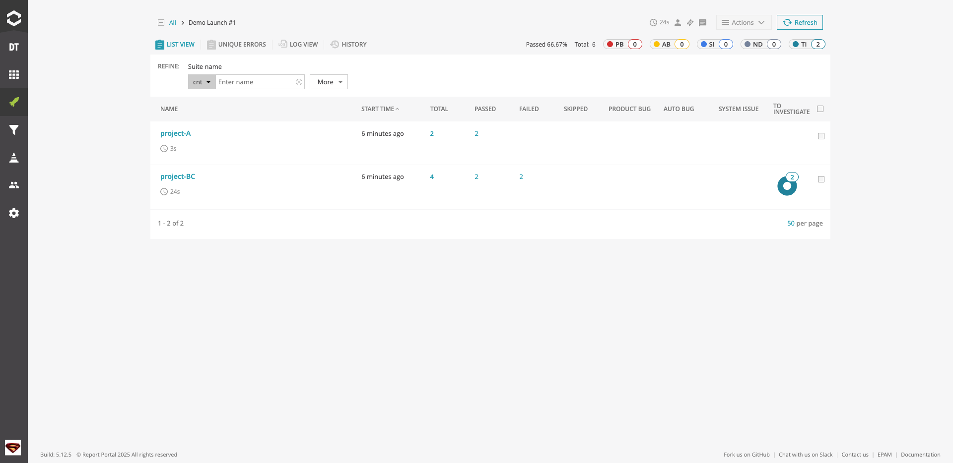The width and height of the screenshot is (953, 463).
Task: Open Project Settings via the gear sidebar icon
Action: pyautogui.click(x=14, y=213)
